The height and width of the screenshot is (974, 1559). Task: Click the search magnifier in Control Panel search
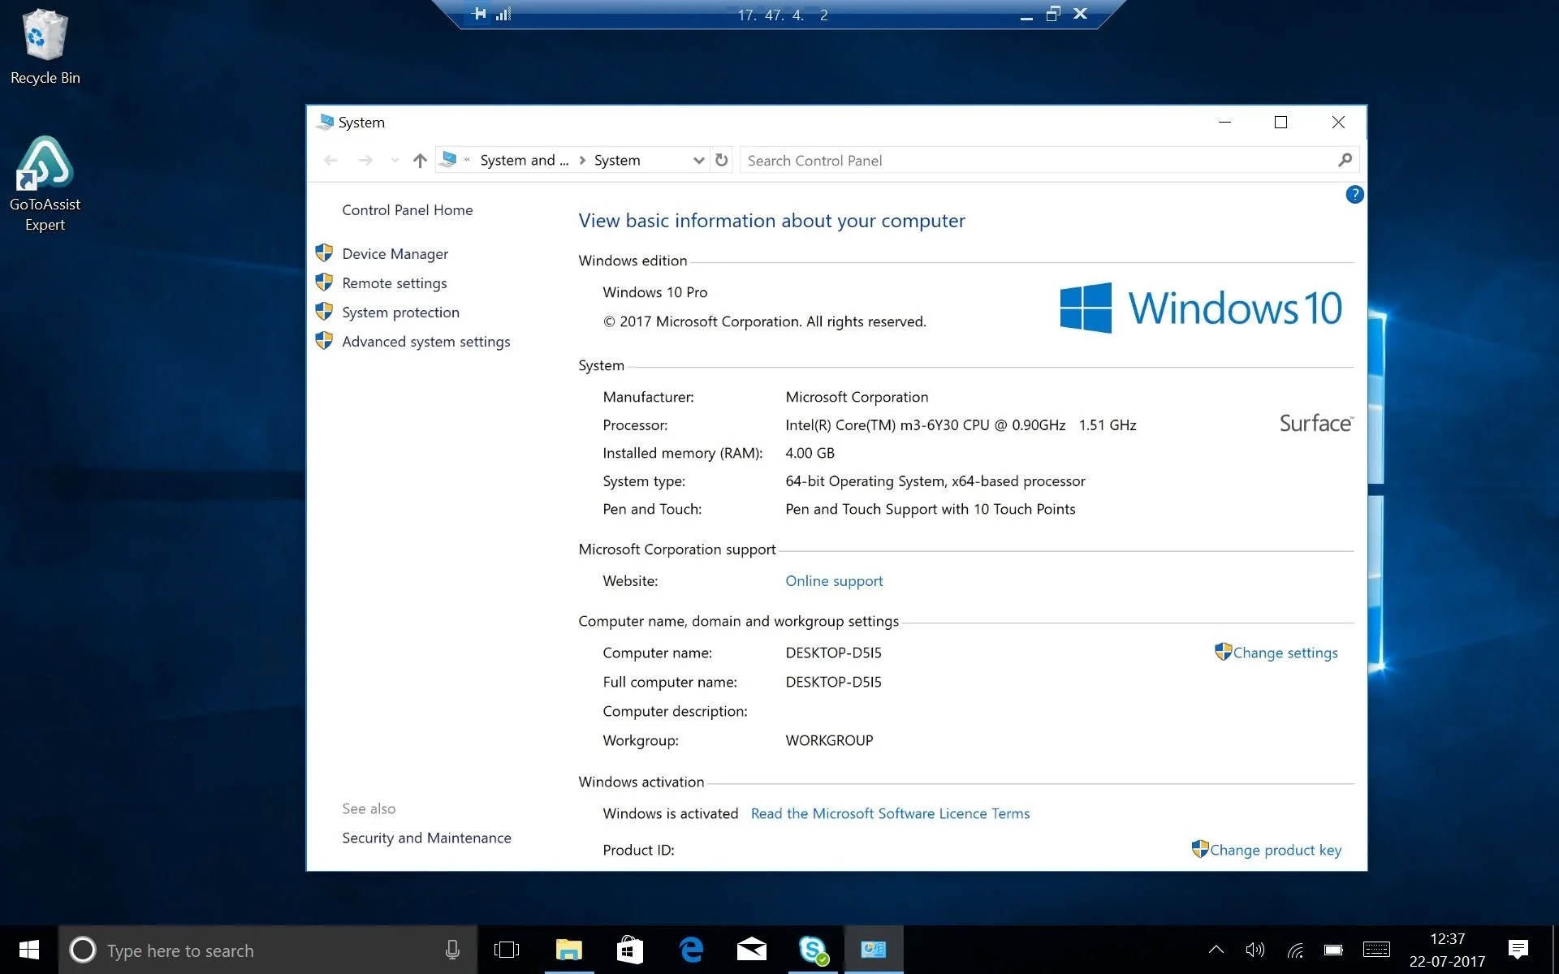[x=1345, y=160]
